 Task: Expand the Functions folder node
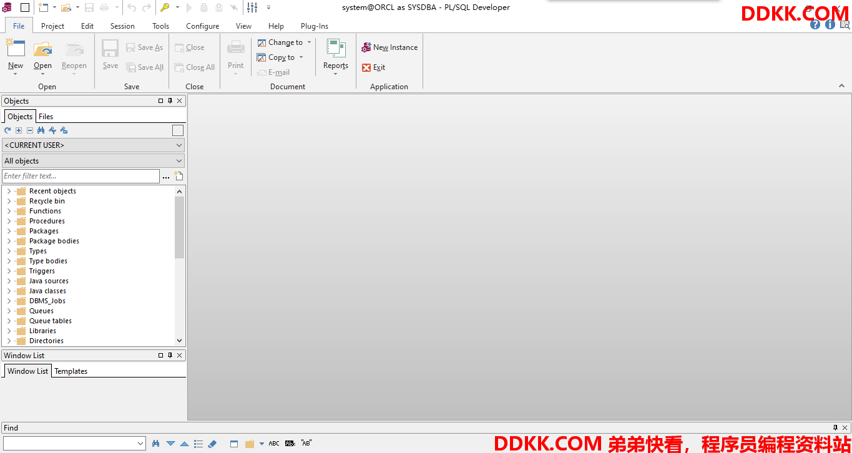[x=9, y=211]
